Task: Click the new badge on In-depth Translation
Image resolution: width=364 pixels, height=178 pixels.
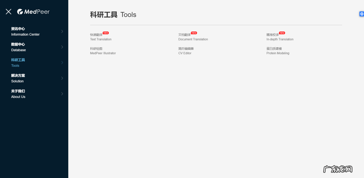Action: pyautogui.click(x=282, y=33)
